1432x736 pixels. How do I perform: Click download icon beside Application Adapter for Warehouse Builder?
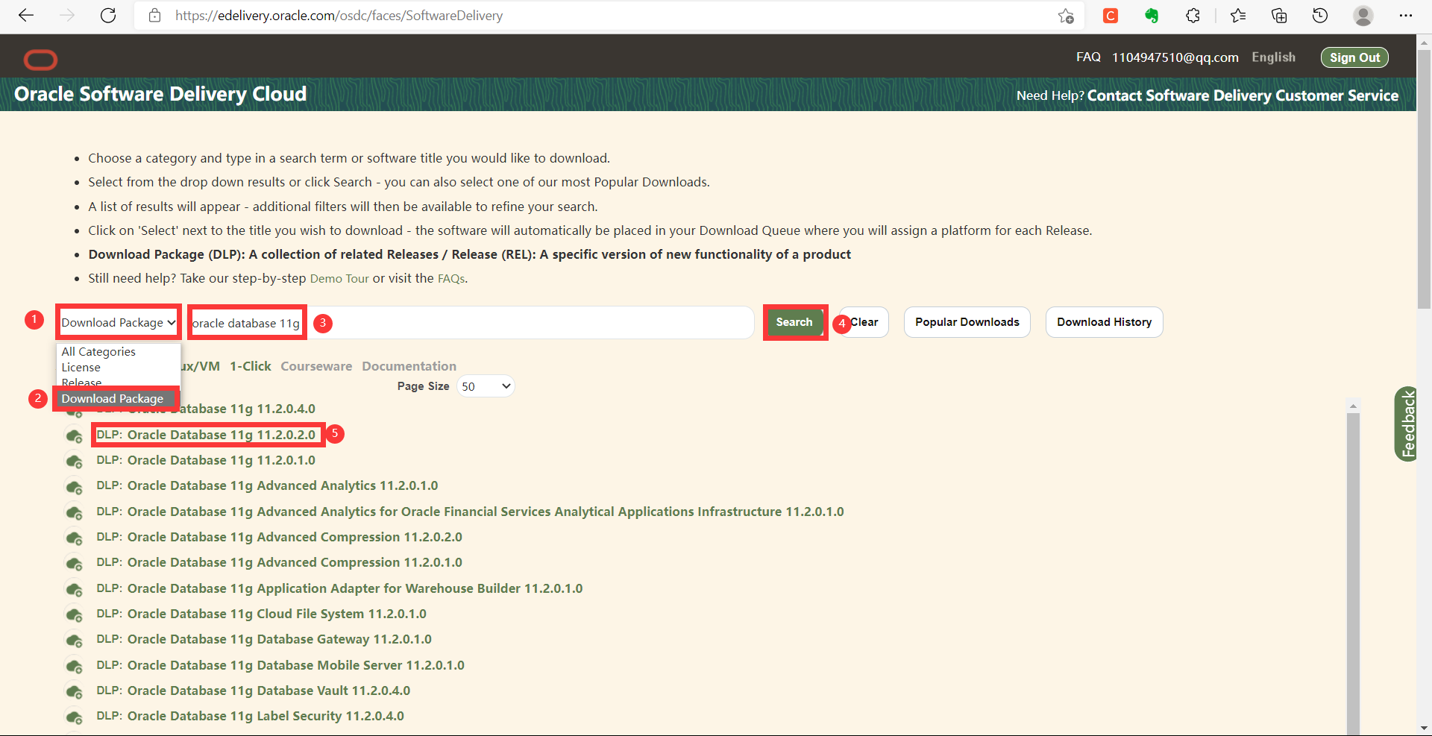tap(74, 589)
